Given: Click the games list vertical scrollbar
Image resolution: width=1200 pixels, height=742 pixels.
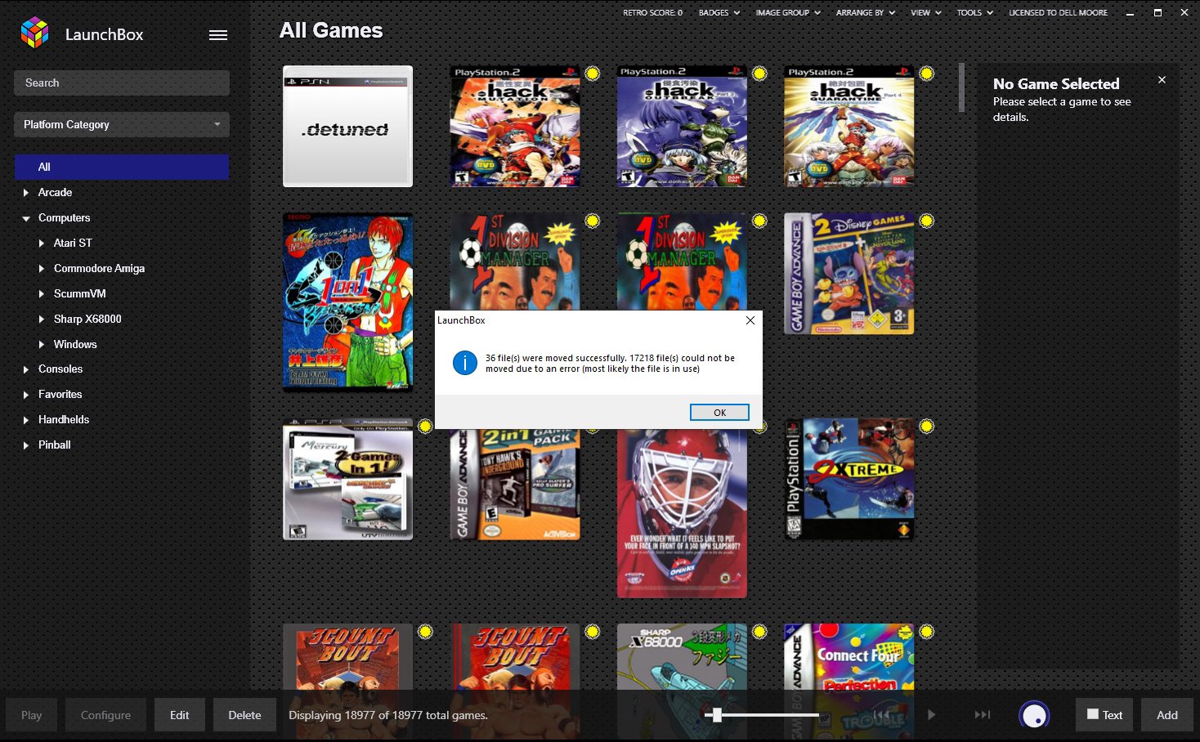Looking at the screenshot, I should [x=962, y=87].
